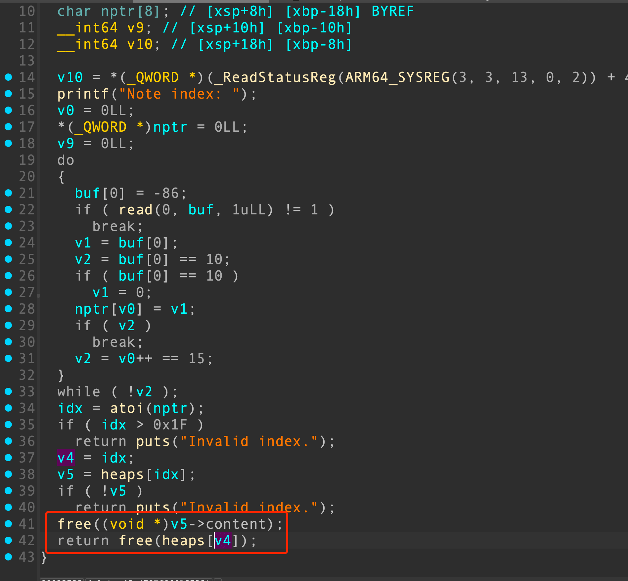The height and width of the screenshot is (581, 628).
Task: Click the "Invalid index." string on line 36
Action: point(249,442)
